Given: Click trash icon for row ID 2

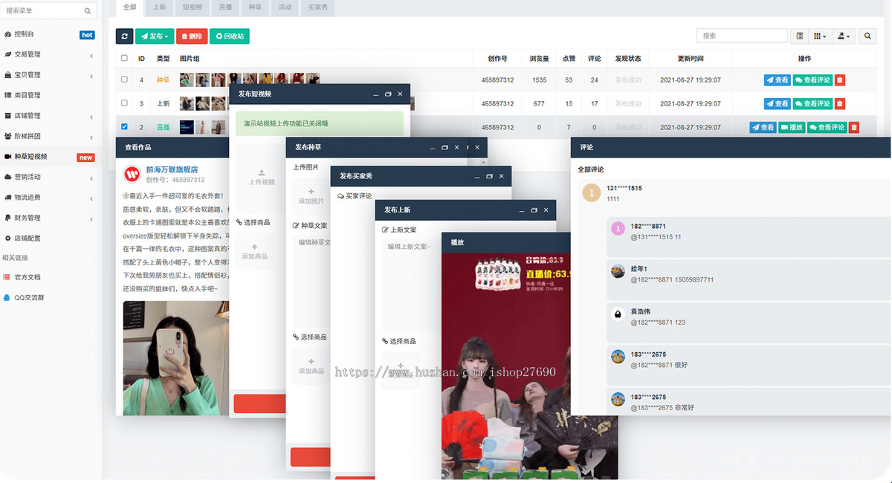Looking at the screenshot, I should (853, 127).
